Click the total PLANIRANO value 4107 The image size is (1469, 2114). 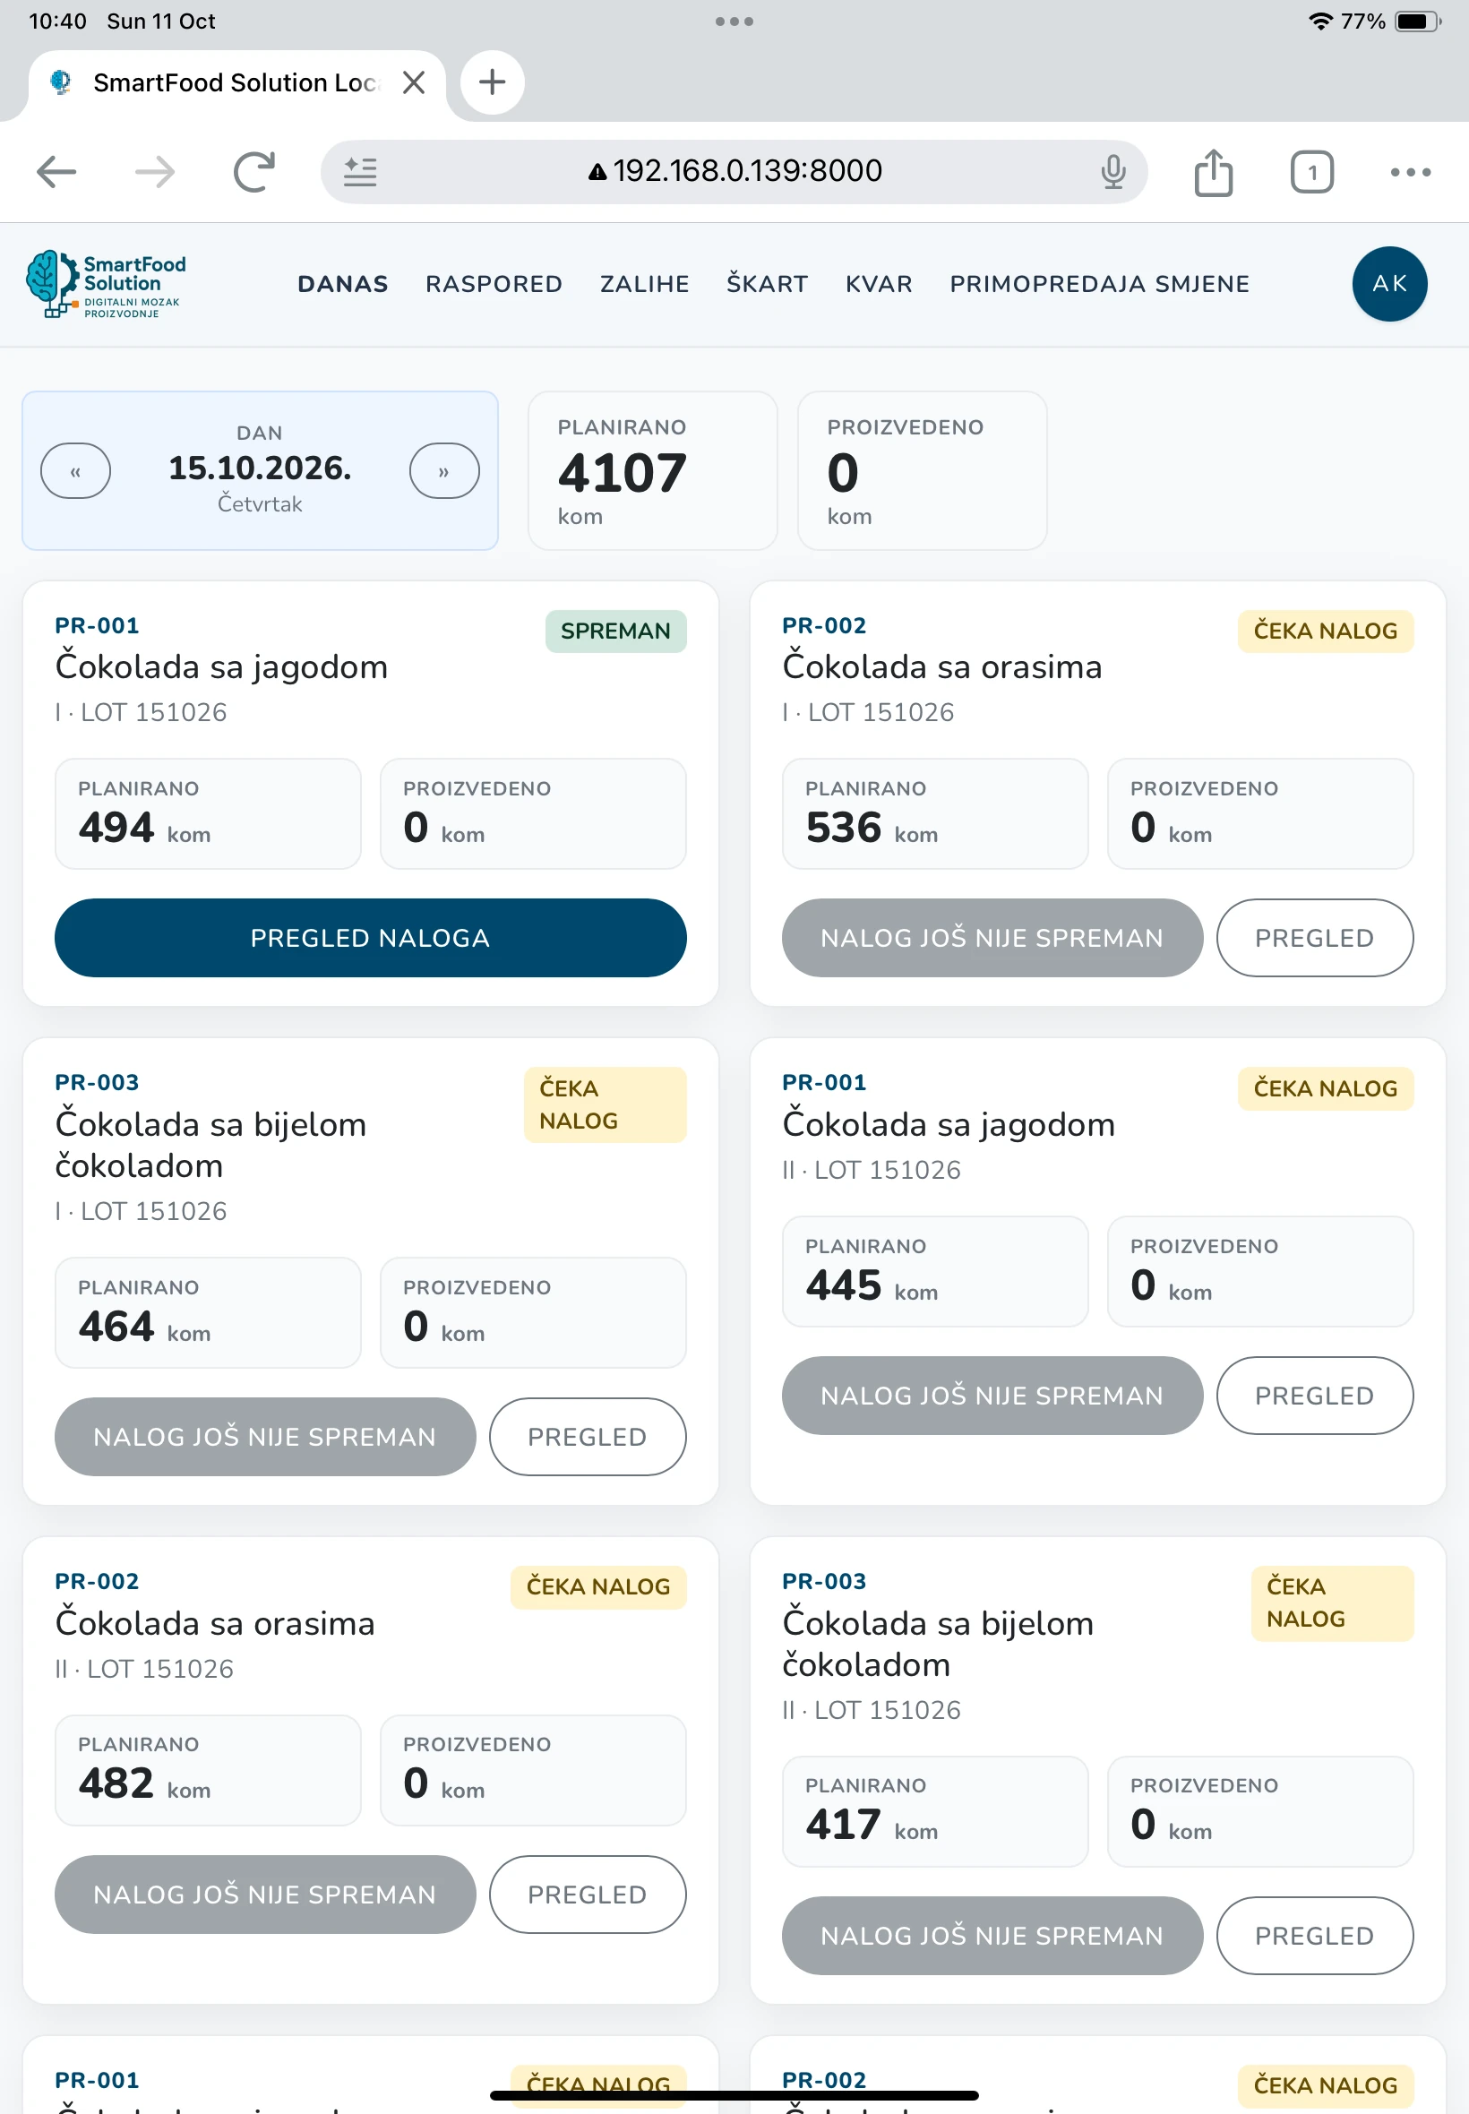point(623,473)
